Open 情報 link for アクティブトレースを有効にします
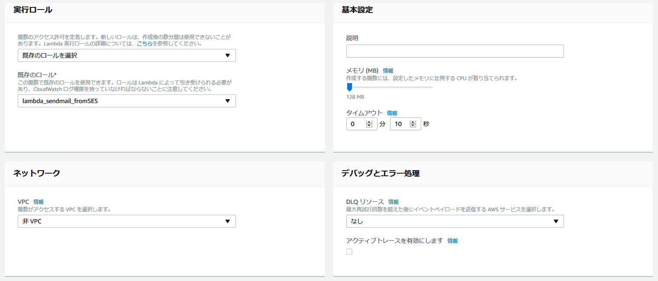This screenshot has width=658, height=281. coord(452,241)
